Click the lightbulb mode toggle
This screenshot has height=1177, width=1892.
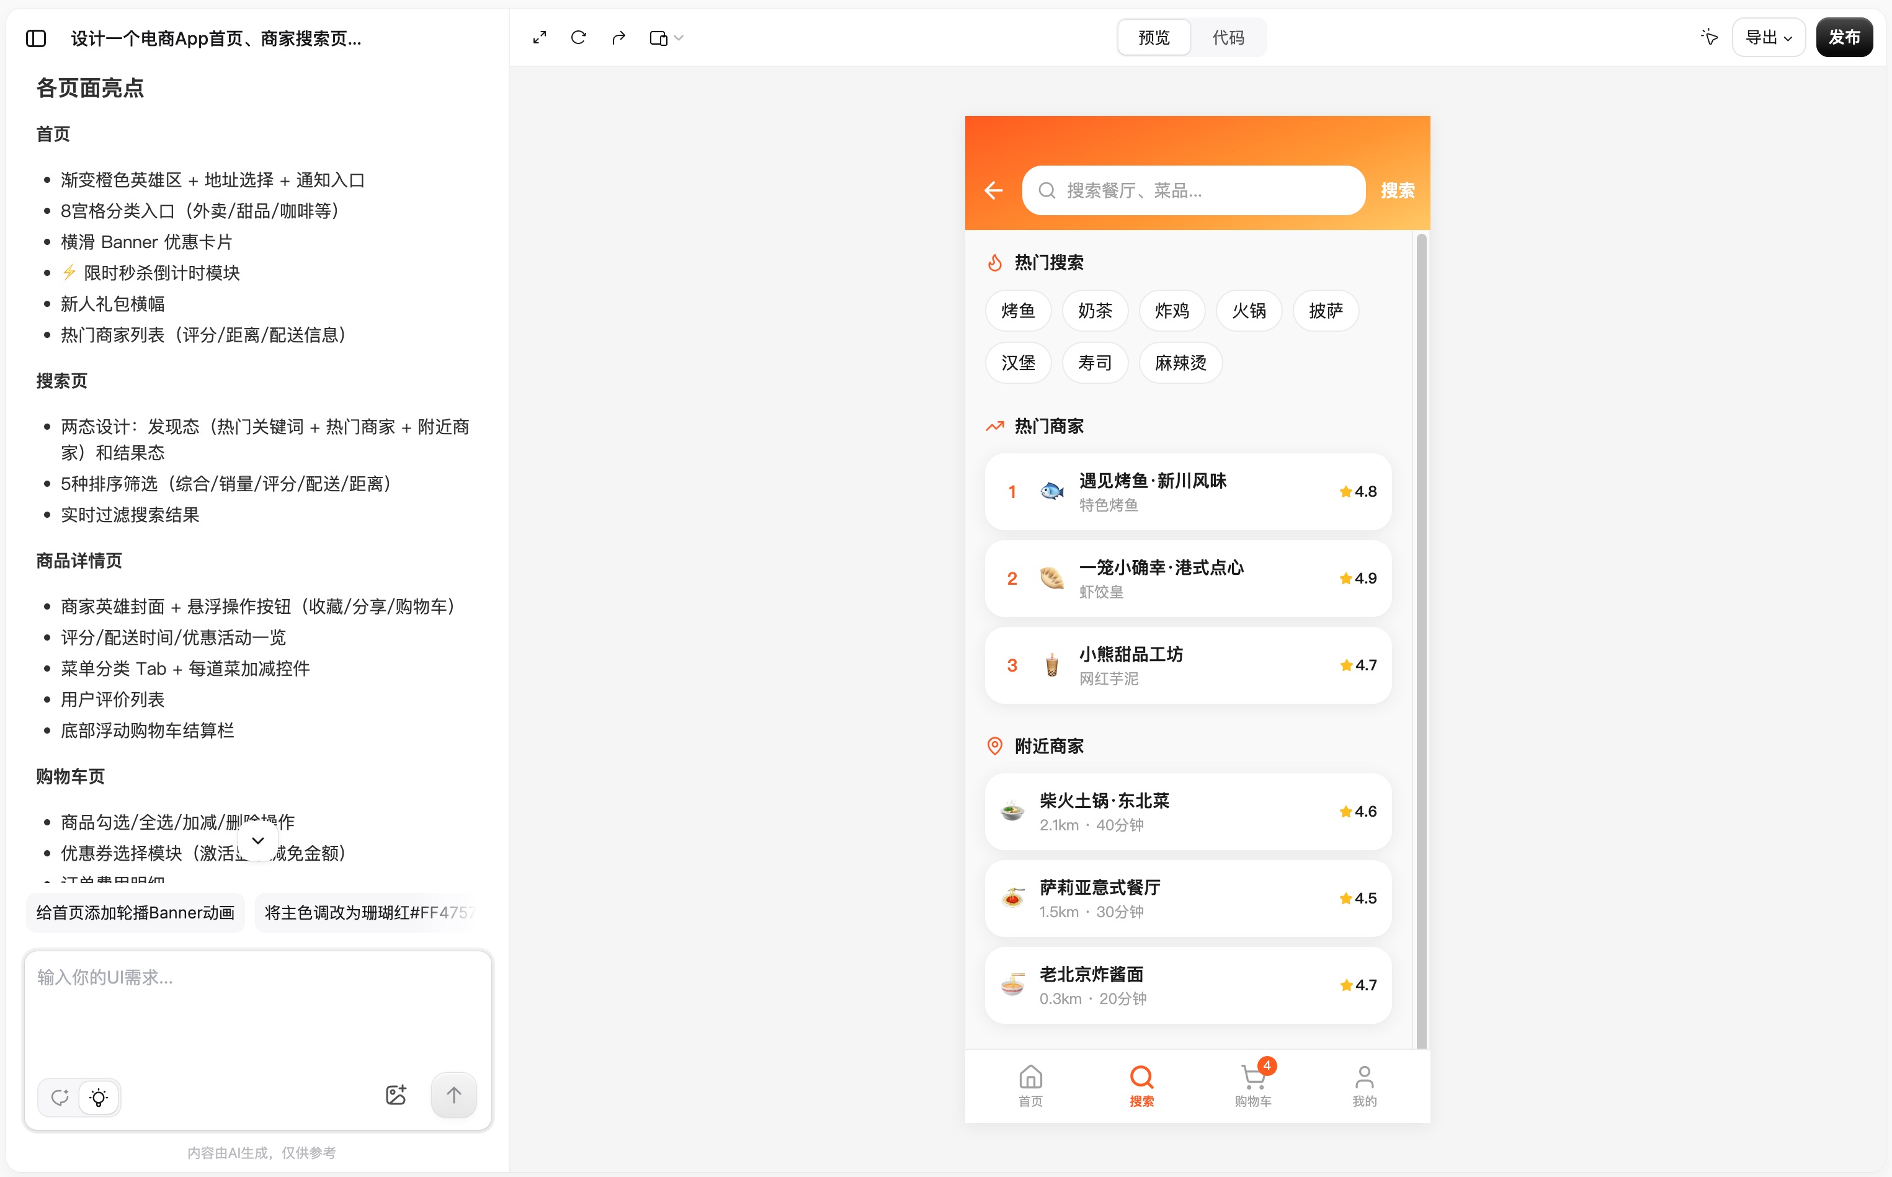tap(99, 1098)
